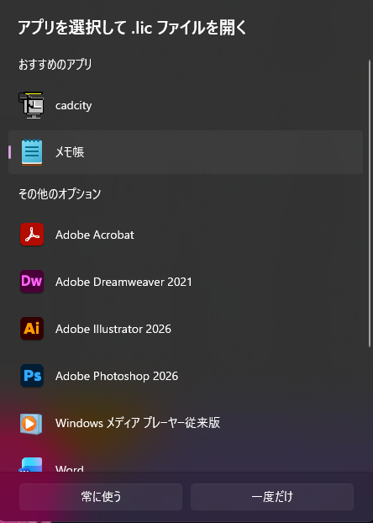This screenshot has height=523, width=373.
Task: Select the Word app icon
Action: tap(31, 464)
